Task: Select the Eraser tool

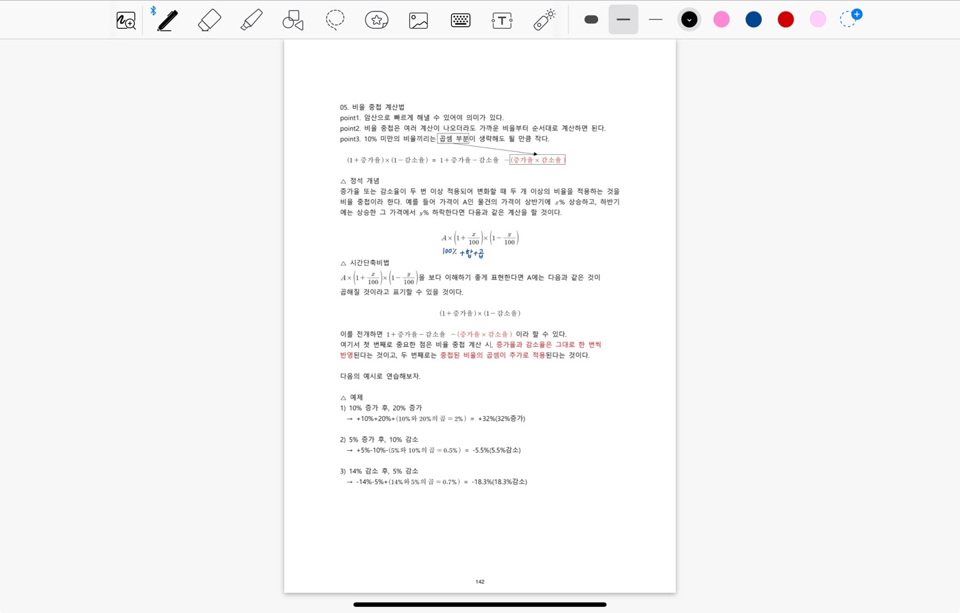Action: pyautogui.click(x=209, y=20)
